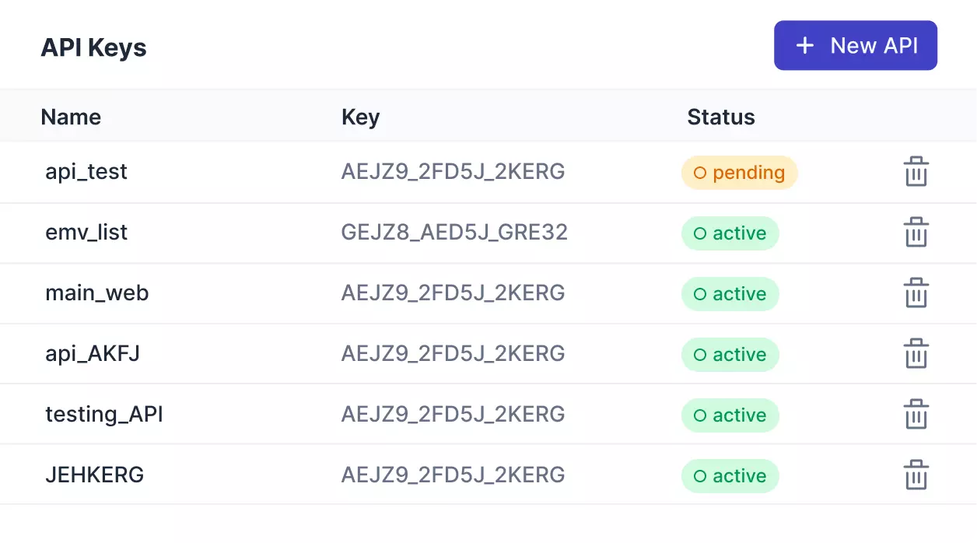The height and width of the screenshot is (543, 977).
Task: Click the pending status badge for api_test
Action: (x=739, y=173)
